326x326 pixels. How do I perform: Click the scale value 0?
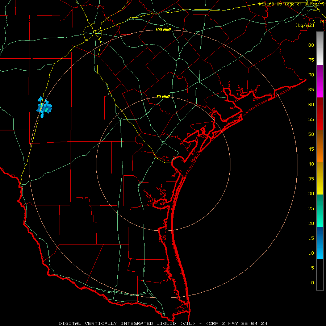pyautogui.click(x=313, y=283)
